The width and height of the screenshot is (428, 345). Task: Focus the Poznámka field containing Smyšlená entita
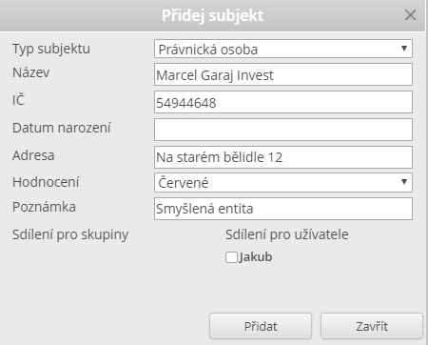tap(283, 209)
